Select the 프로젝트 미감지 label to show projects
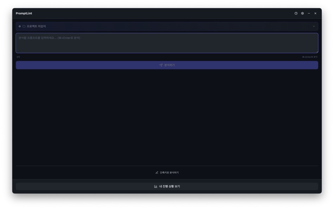Image resolution: width=334 pixels, height=209 pixels. (37, 26)
